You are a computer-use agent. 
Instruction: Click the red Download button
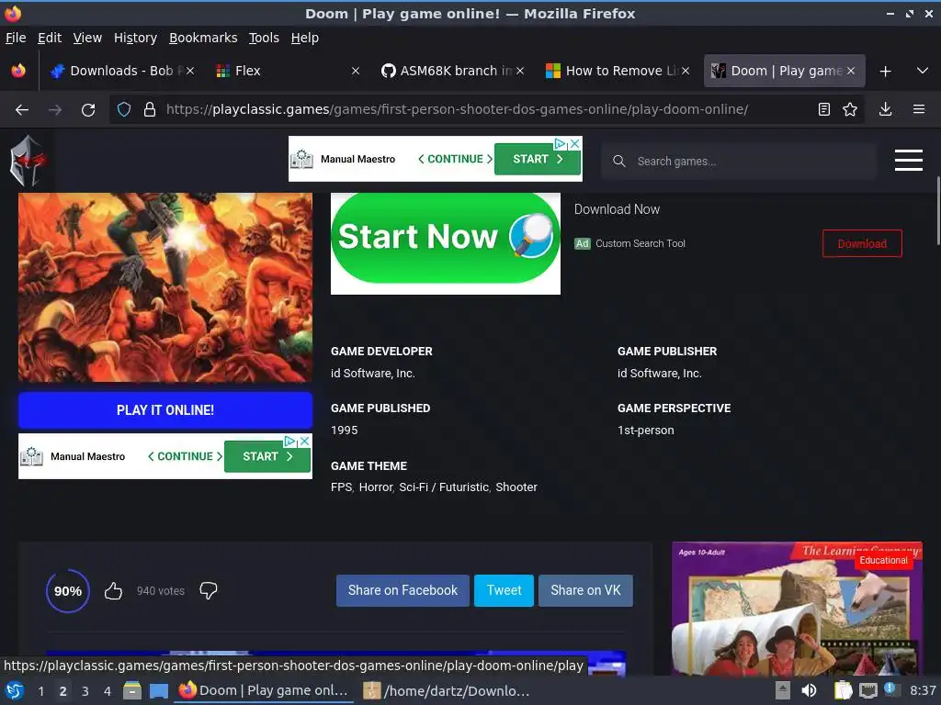click(862, 243)
